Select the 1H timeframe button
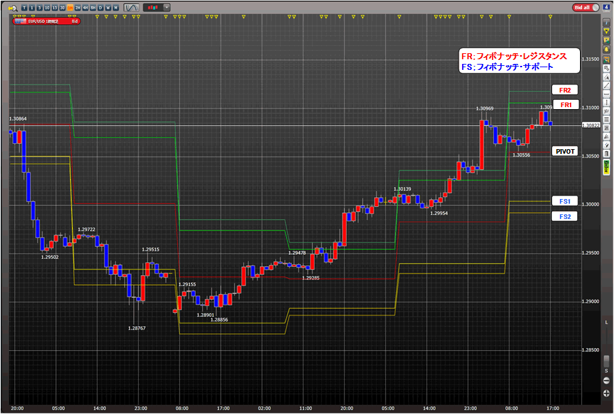Viewport: 614px width, 414px height. pyautogui.click(x=70, y=8)
